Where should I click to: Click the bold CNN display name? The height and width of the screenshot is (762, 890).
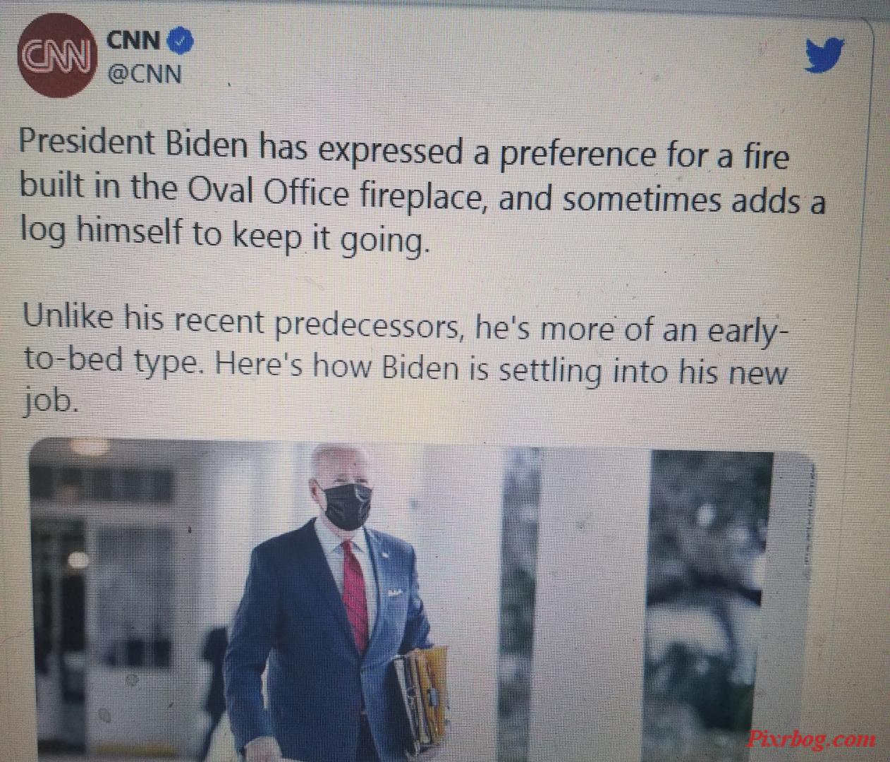[134, 40]
